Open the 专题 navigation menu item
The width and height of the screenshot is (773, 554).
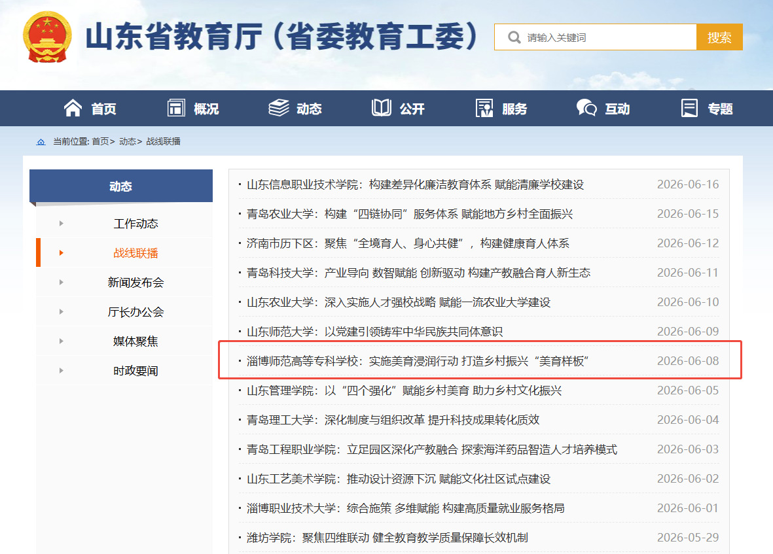720,109
